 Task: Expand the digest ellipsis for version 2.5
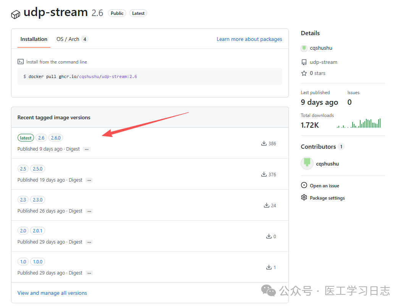(x=89, y=180)
